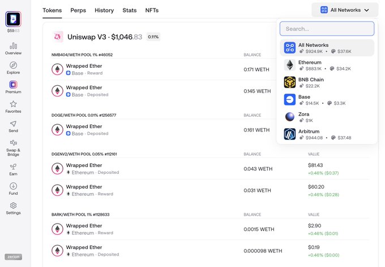Screen dimensions: 385x267
Task: Click the wallet balance under avatar
Action: [x=13, y=30]
